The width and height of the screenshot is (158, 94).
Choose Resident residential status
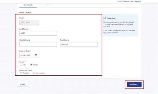pyautogui.click(x=21, y=73)
